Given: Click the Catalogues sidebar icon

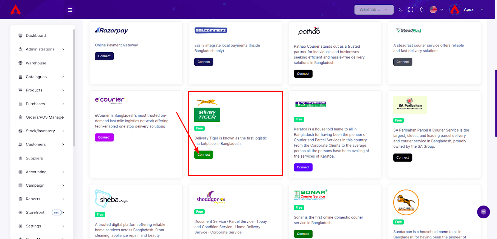Looking at the screenshot, I should pyautogui.click(x=21, y=77).
